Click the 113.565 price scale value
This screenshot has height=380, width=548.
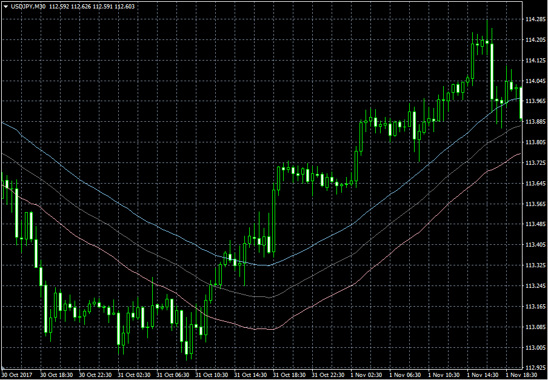click(535, 204)
